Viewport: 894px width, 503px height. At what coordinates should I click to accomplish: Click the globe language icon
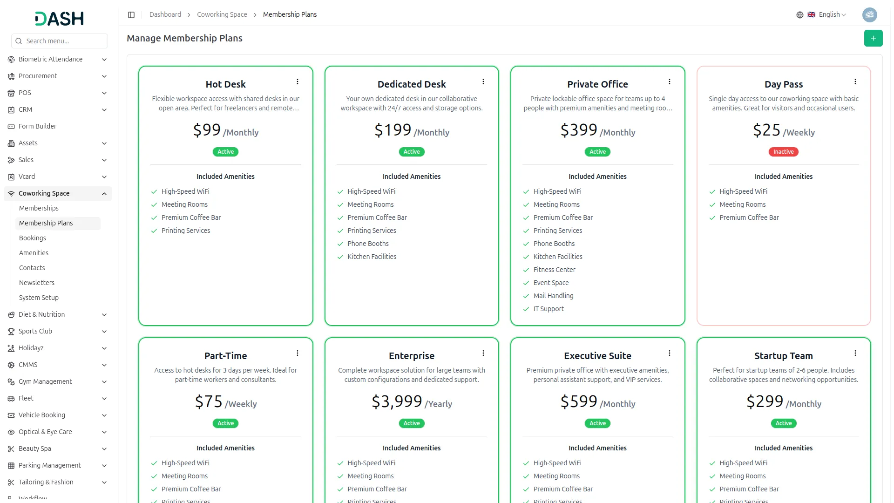point(799,15)
